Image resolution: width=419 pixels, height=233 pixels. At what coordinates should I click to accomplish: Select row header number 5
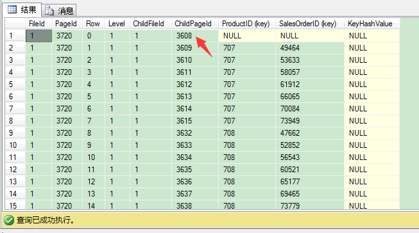(x=15, y=84)
